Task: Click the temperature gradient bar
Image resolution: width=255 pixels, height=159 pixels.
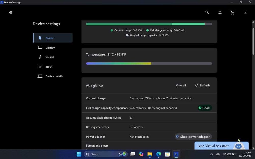Action: (149, 63)
